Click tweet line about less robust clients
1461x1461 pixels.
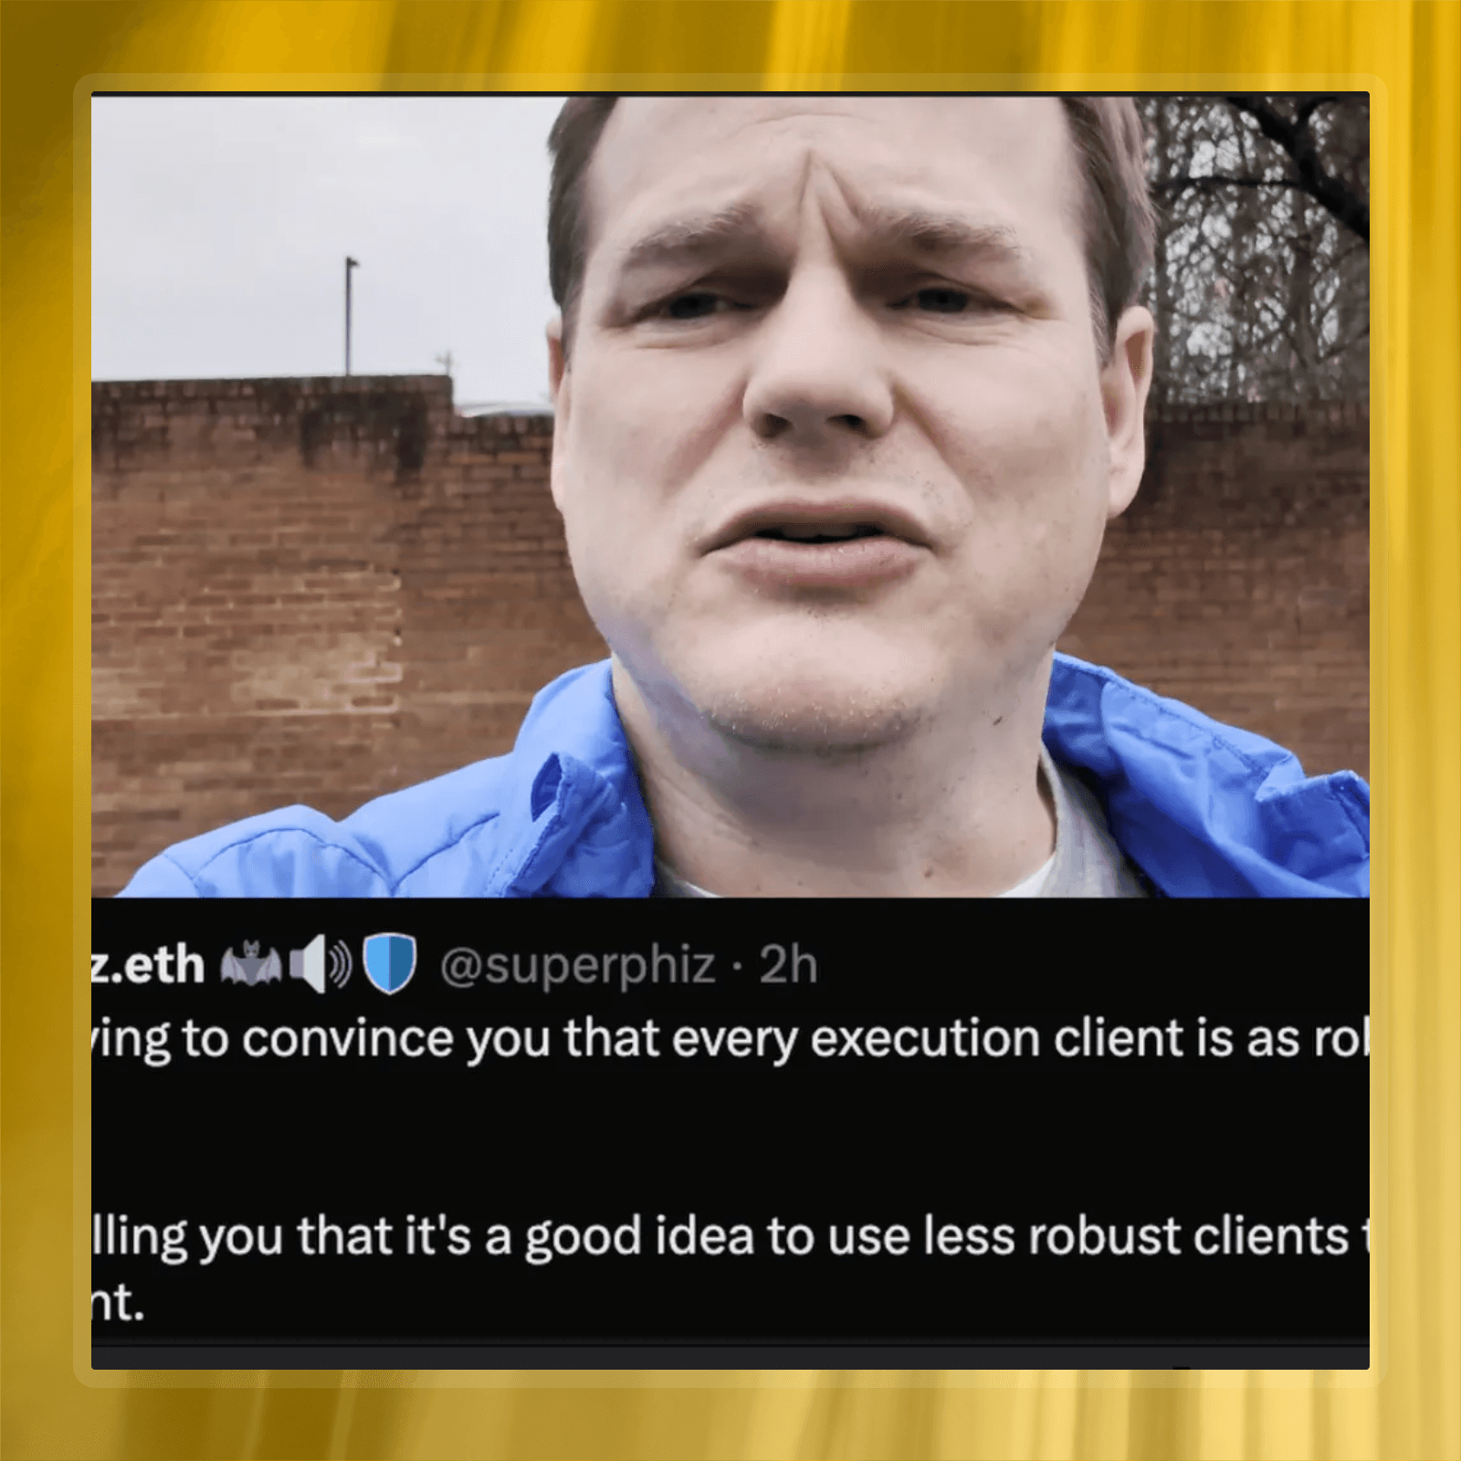(730, 1237)
